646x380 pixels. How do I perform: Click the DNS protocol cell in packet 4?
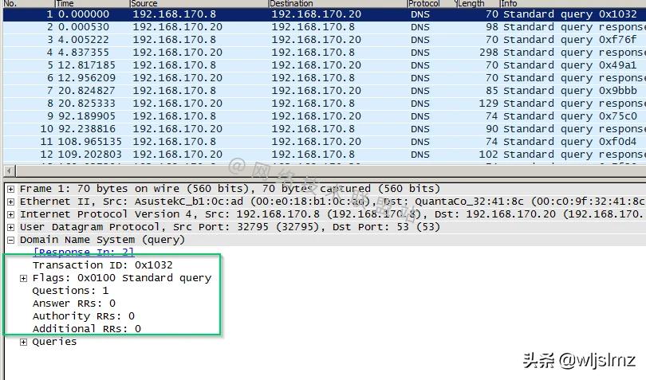420,53
